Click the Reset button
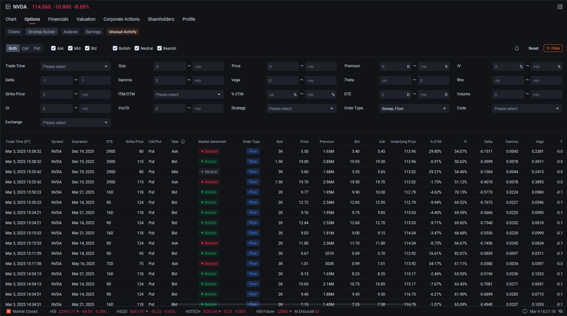The height and width of the screenshot is (316, 567). pos(533,48)
